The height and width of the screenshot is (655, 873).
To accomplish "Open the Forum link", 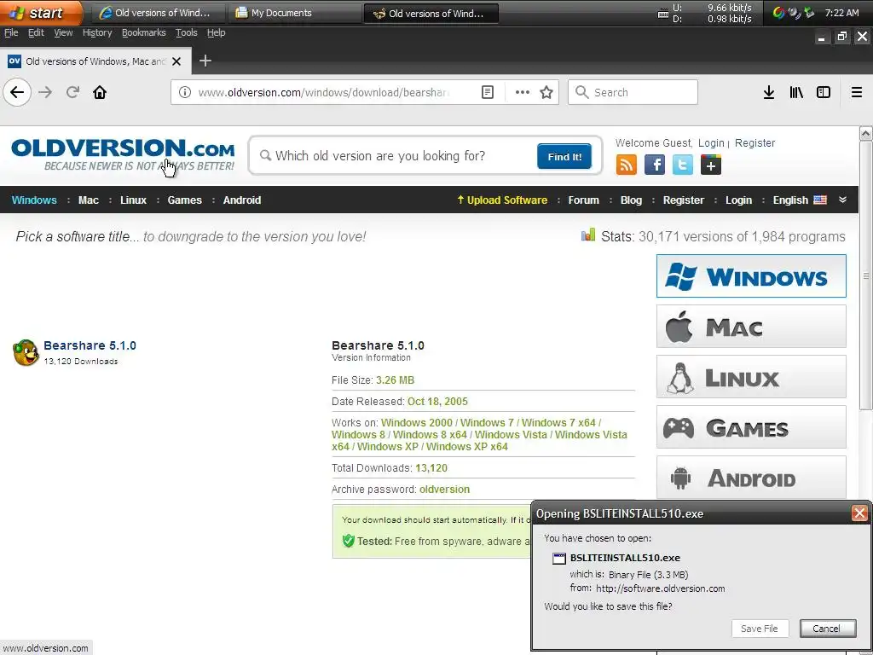I will [583, 200].
